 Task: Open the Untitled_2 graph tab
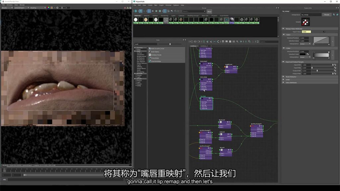204,46
